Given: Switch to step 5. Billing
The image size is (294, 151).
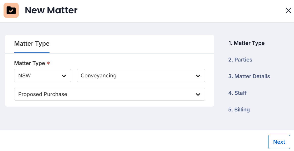Looking at the screenshot, I should tap(239, 110).
